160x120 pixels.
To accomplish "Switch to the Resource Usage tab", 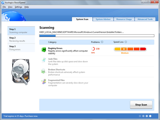I will point(124,19).
